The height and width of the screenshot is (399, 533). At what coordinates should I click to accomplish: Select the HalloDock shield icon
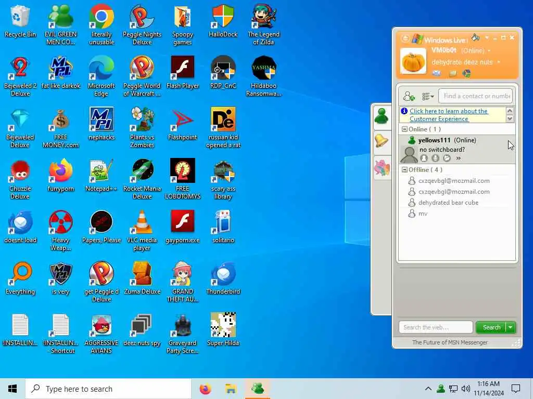223,22
